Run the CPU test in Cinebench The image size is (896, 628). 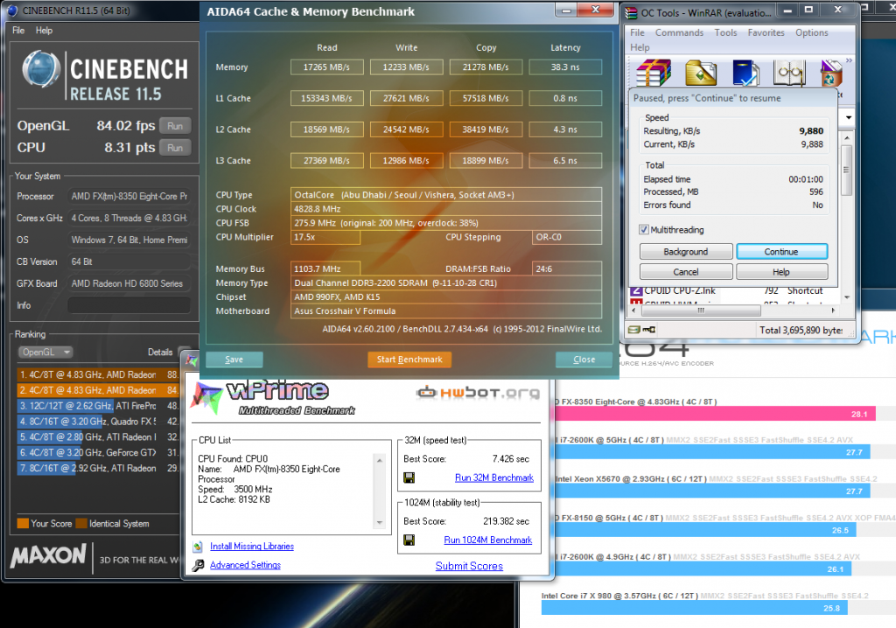[x=175, y=148]
